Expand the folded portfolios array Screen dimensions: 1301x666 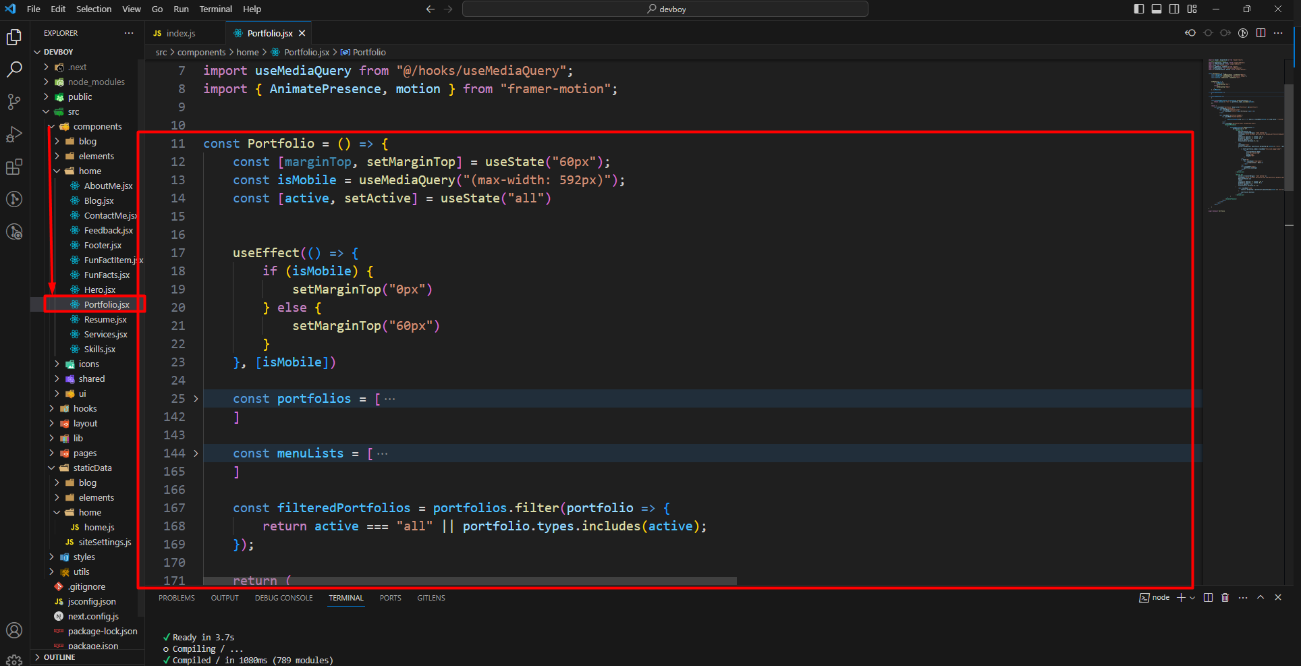[196, 399]
